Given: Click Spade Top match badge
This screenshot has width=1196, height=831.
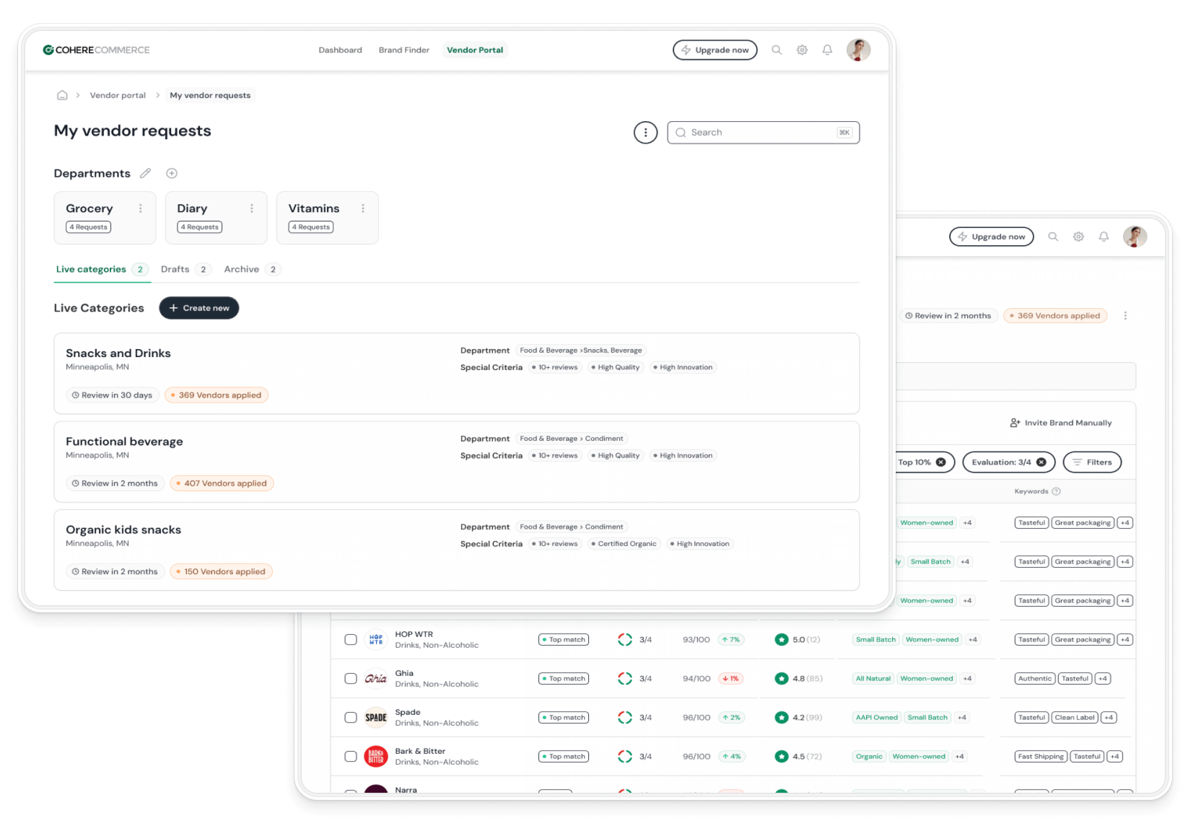Looking at the screenshot, I should click(564, 718).
